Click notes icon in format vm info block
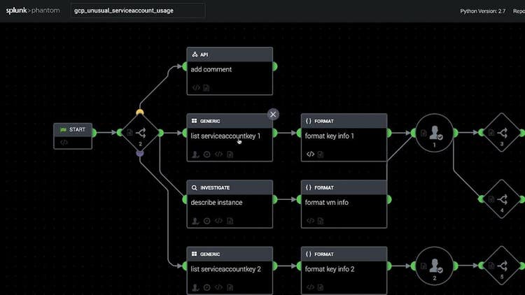 pyautogui.click(x=321, y=221)
